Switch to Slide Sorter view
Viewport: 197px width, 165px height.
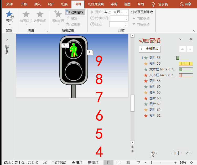(x=118, y=162)
